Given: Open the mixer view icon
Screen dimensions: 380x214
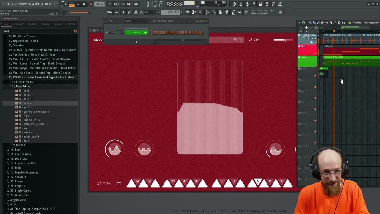Looking at the screenshot, I should (x=207, y=12).
